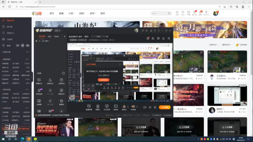Screen dimensions: 253x142
Task: Open the calendar icon in the stream info bar
Action: click(x=158, y=38)
